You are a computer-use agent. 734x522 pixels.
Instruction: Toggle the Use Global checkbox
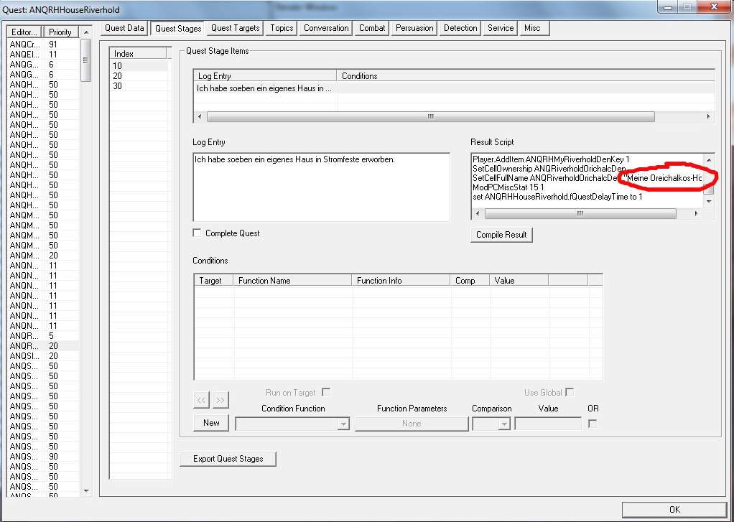click(x=570, y=393)
